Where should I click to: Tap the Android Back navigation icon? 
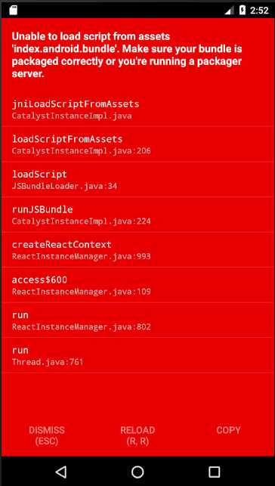tap(61, 472)
